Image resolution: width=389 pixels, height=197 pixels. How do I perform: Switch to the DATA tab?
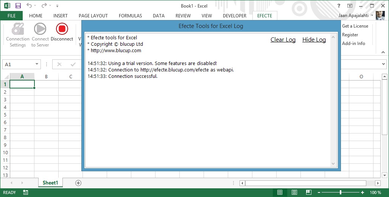coord(159,16)
